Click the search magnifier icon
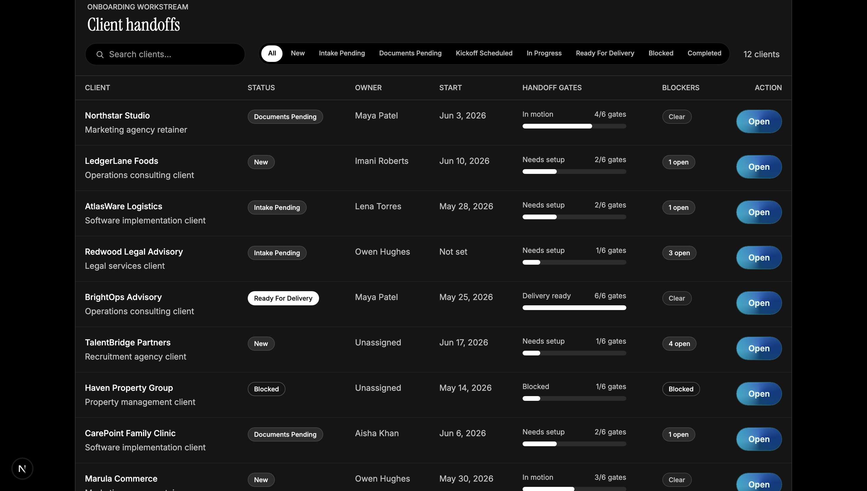 click(100, 54)
